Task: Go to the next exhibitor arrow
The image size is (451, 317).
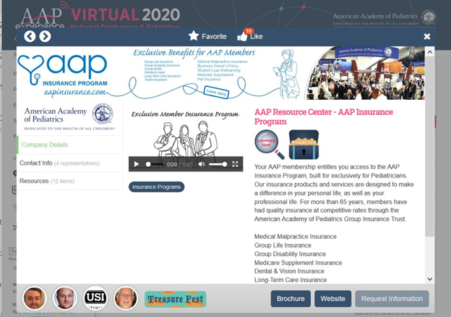Action: tap(45, 37)
